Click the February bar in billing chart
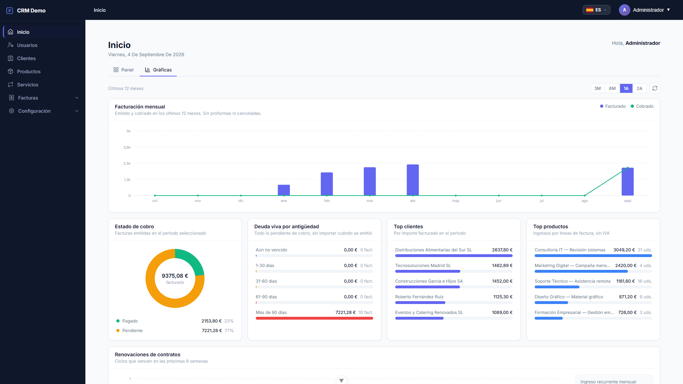 coord(327,184)
